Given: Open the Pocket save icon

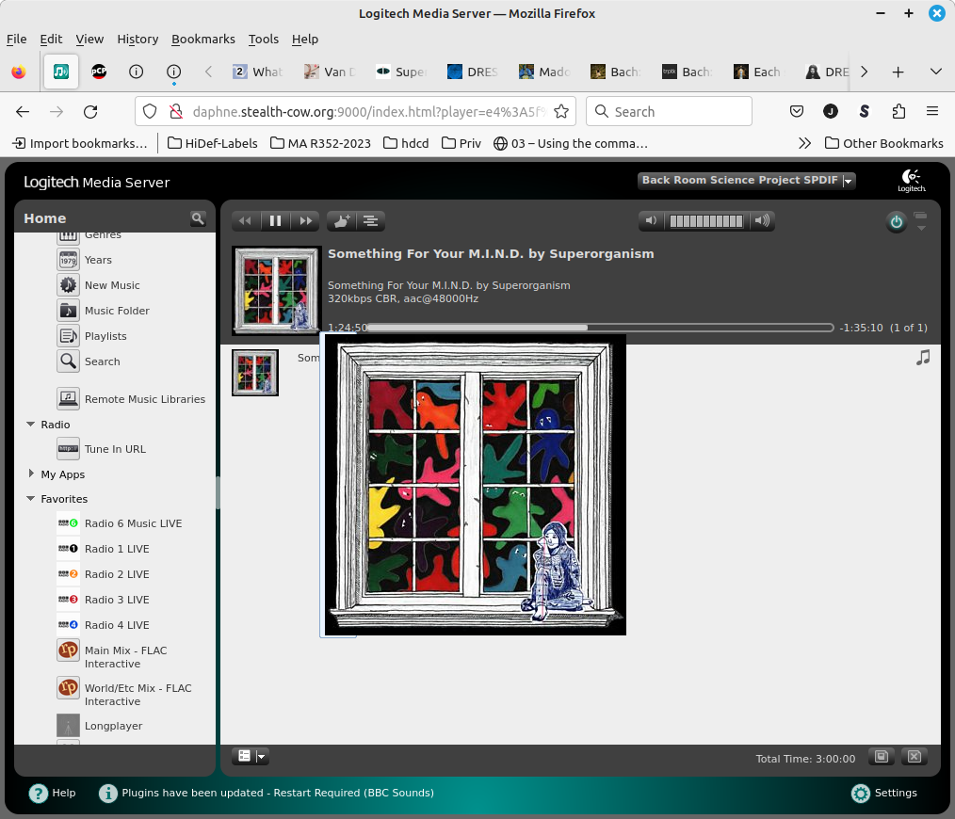Looking at the screenshot, I should pos(797,111).
